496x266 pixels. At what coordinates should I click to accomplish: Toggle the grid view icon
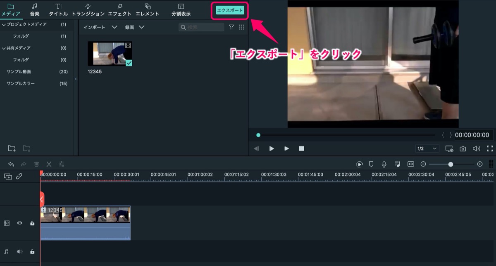[242, 27]
